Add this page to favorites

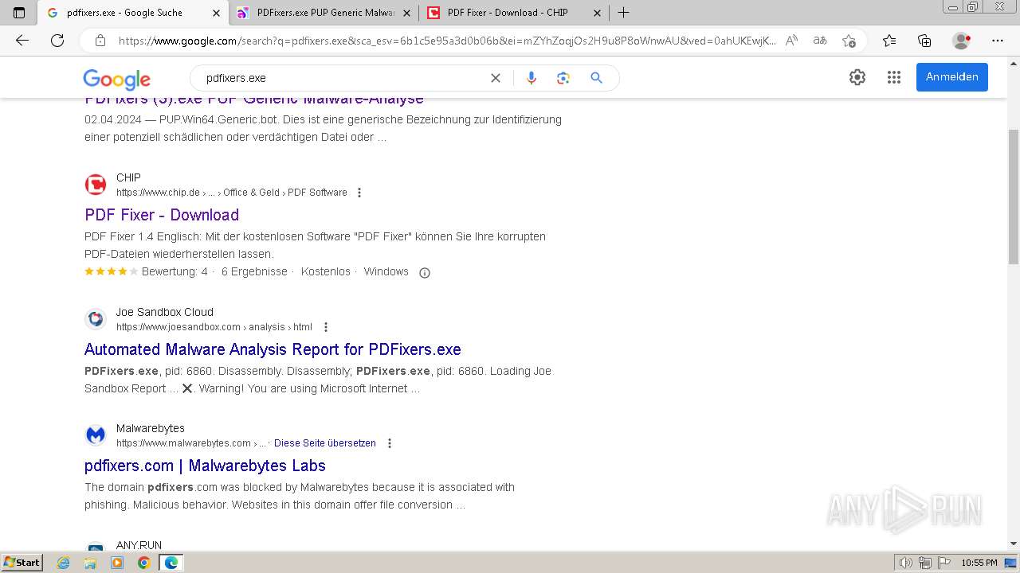pos(849,41)
